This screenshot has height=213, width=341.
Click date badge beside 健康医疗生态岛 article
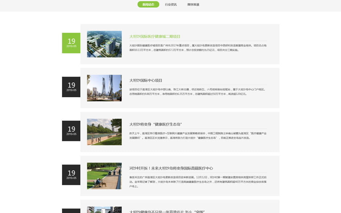point(71,131)
